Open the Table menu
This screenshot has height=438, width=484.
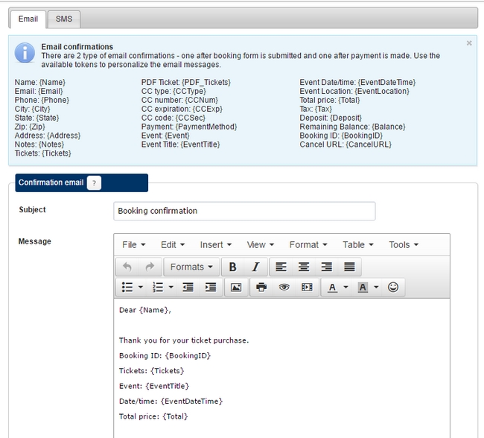pyautogui.click(x=358, y=244)
